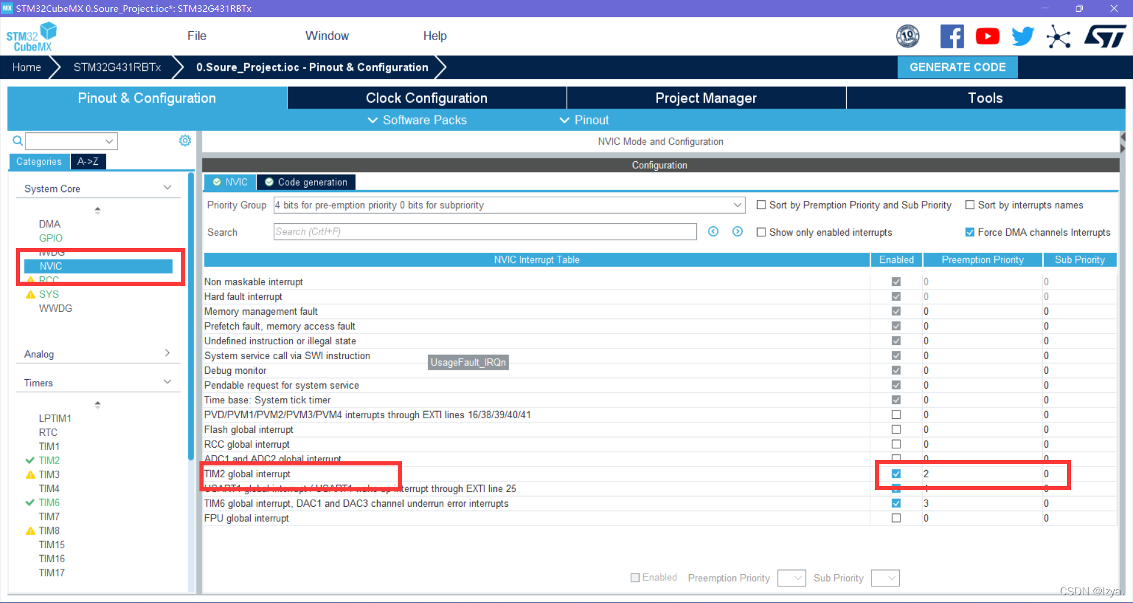Image resolution: width=1133 pixels, height=603 pixels.
Task: Toggle Sort by interrupts names checkbox
Action: point(970,205)
